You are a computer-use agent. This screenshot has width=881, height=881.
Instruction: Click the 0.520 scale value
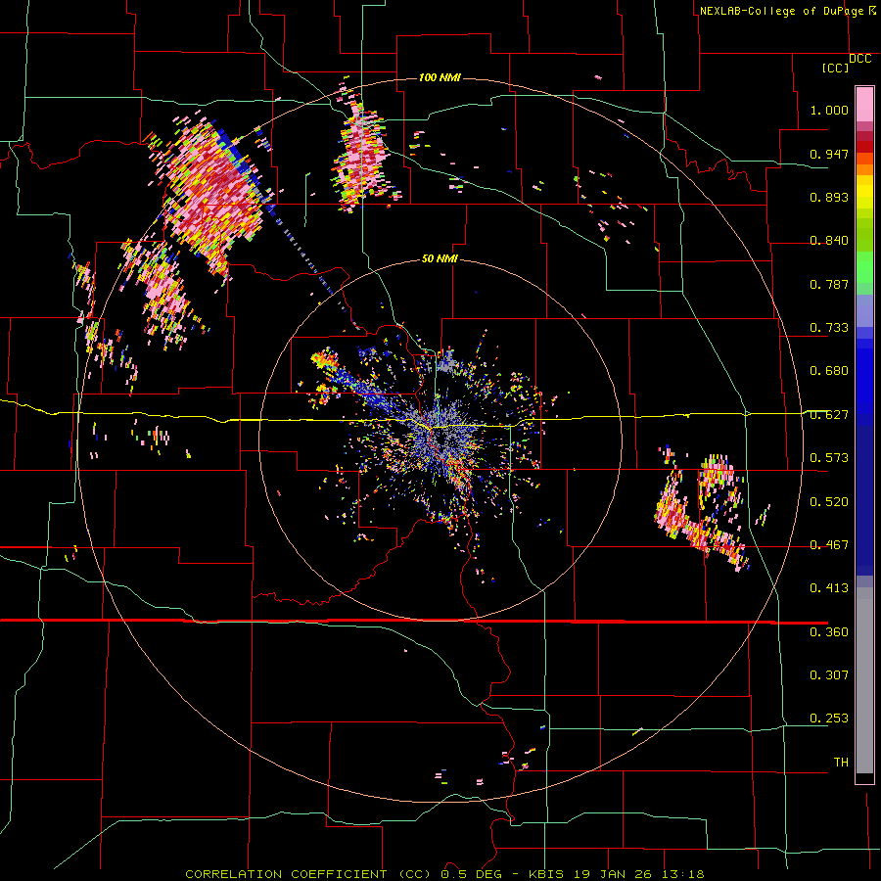829,502
